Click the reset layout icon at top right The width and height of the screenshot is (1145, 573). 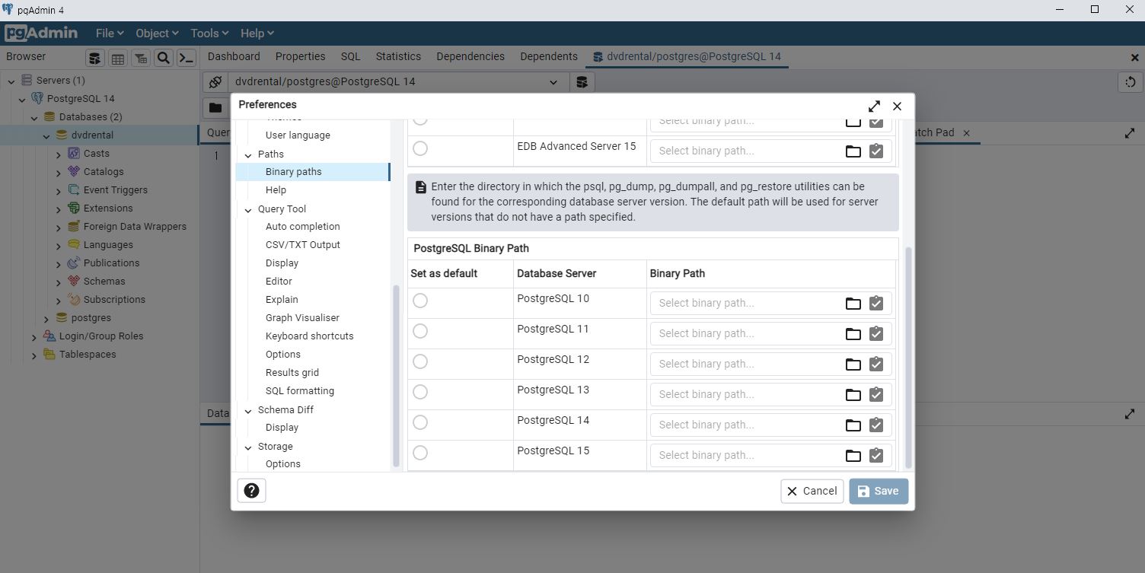(1131, 82)
